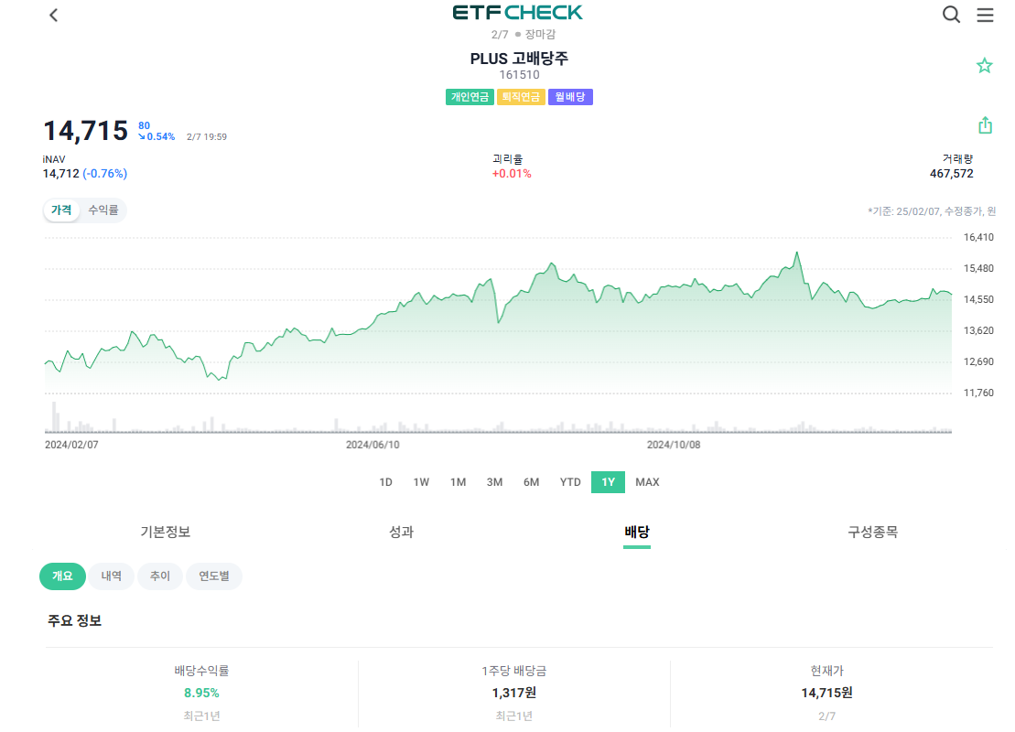Click the ETF code 161510
The width and height of the screenshot is (1015, 732).
point(519,74)
